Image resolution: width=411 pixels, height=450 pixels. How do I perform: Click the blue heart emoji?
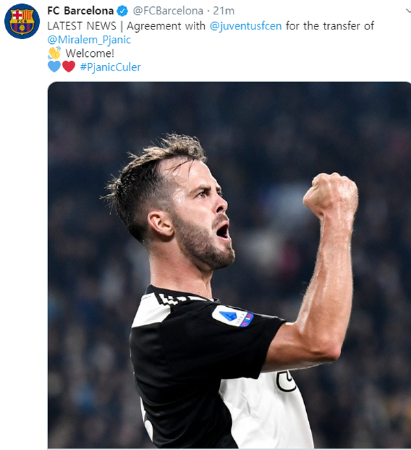click(x=54, y=66)
